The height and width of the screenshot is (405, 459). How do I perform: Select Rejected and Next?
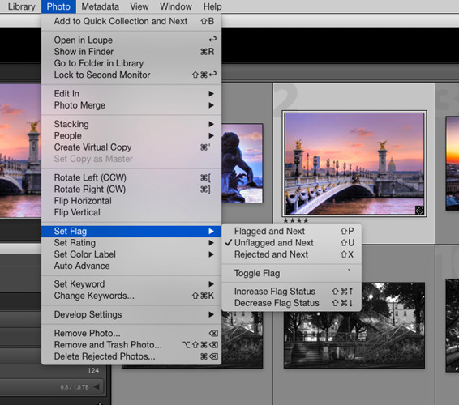click(x=292, y=254)
